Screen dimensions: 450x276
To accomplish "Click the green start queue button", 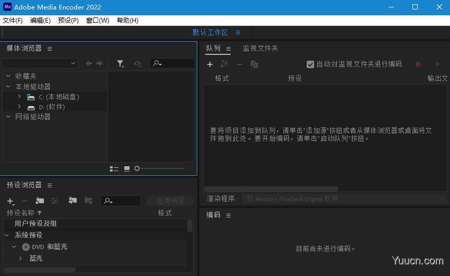I will [438, 64].
